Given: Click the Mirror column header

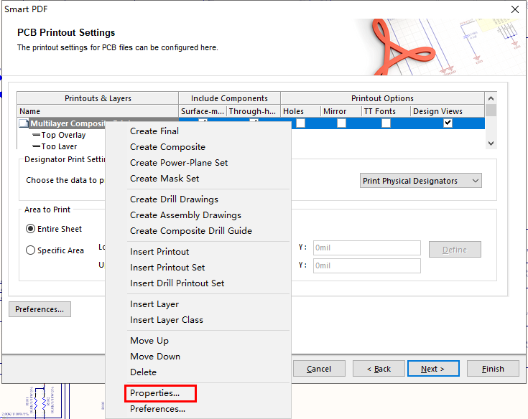Looking at the screenshot, I should click(341, 111).
